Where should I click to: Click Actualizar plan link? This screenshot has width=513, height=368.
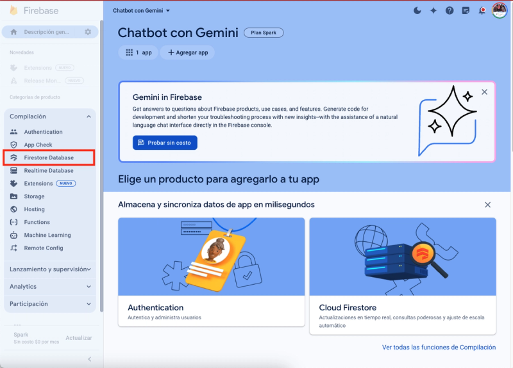tap(78, 338)
